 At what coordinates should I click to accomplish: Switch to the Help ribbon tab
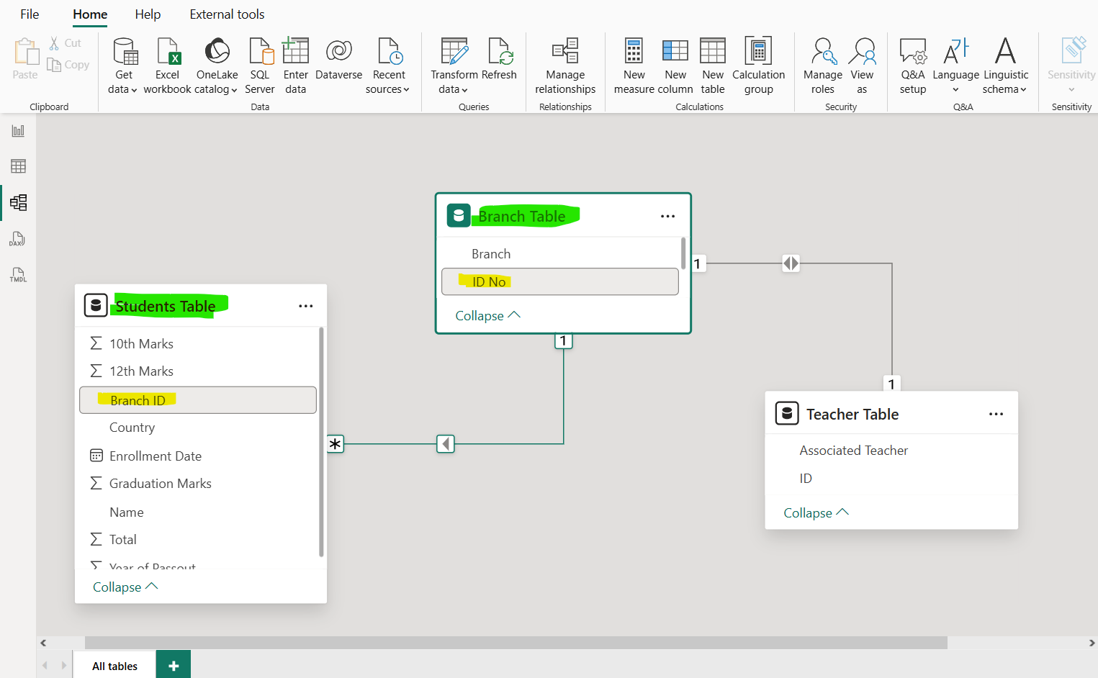coord(148,14)
